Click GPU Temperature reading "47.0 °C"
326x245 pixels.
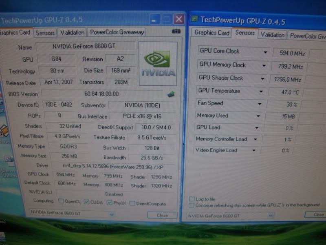(285, 92)
